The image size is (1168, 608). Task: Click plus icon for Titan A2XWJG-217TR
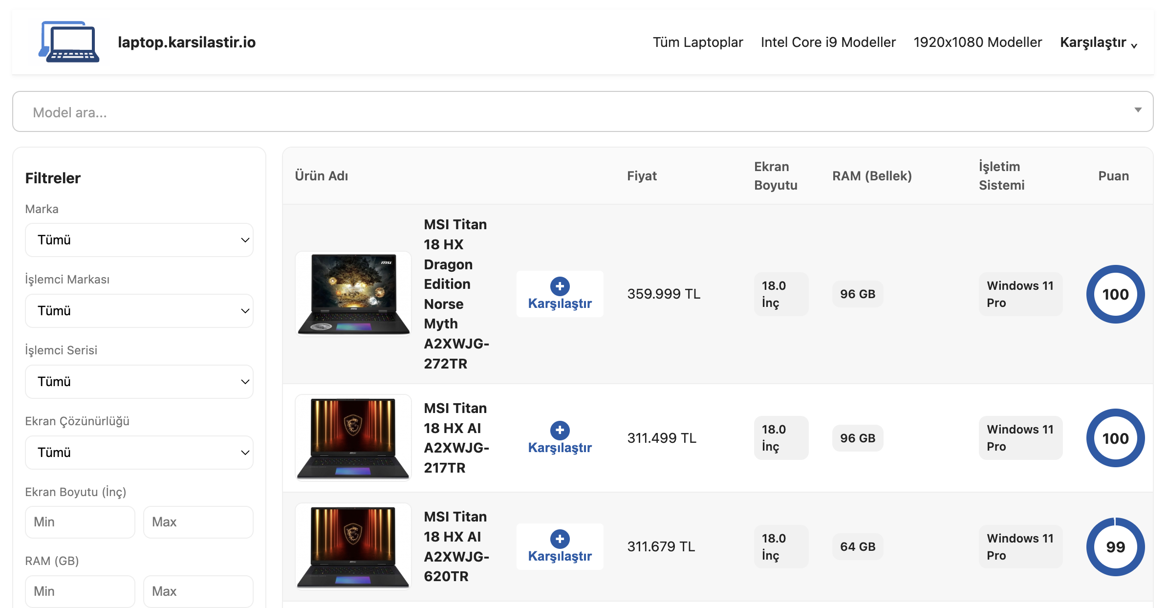pos(560,430)
